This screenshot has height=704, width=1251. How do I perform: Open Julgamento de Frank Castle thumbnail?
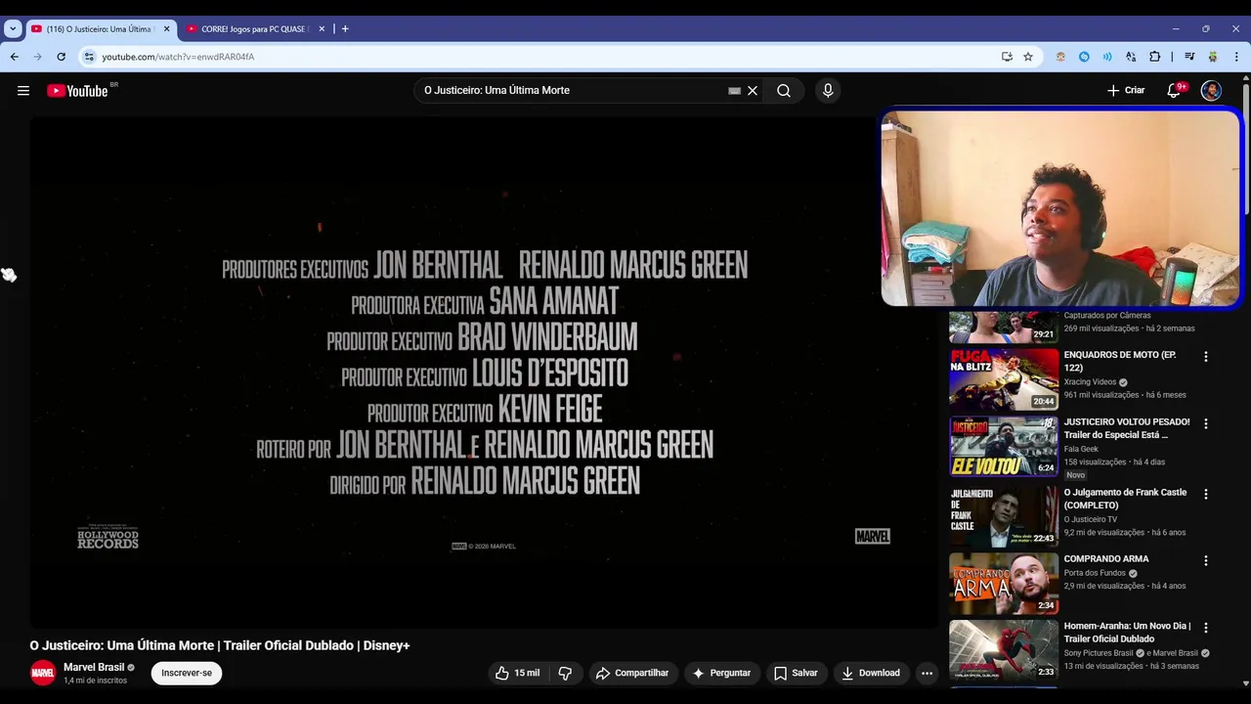pyautogui.click(x=1004, y=516)
